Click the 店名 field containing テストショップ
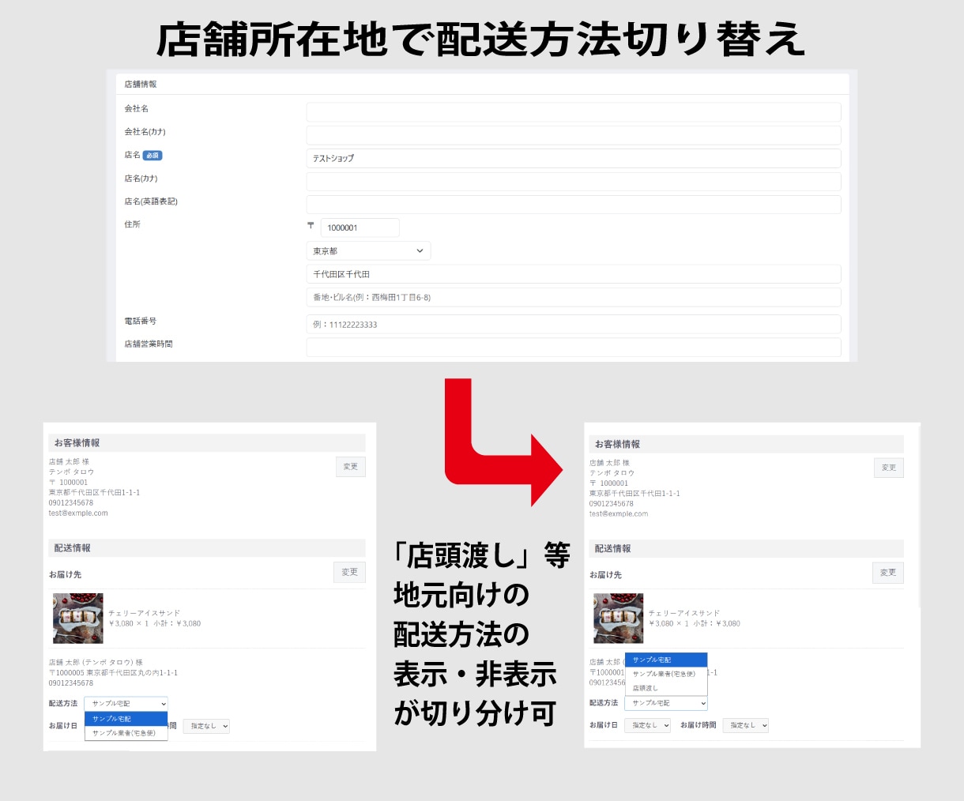Viewport: 964px width, 801px height. (x=574, y=158)
